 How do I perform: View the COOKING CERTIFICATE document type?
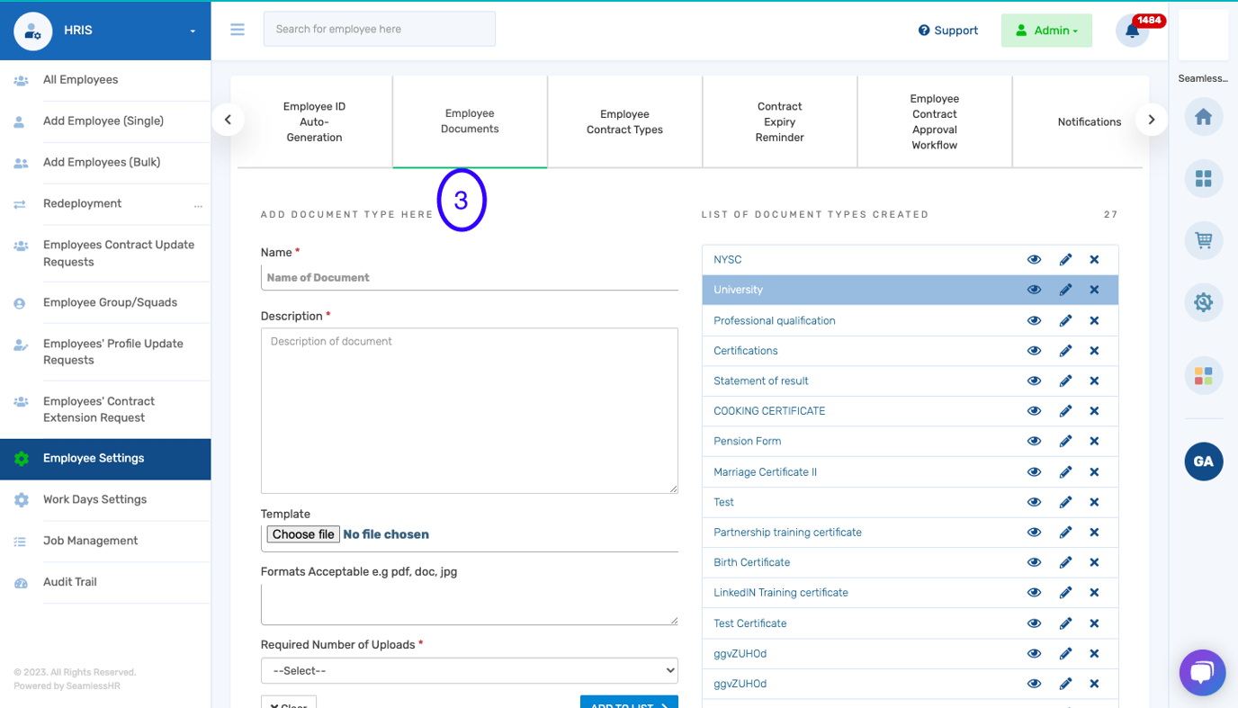(1034, 410)
